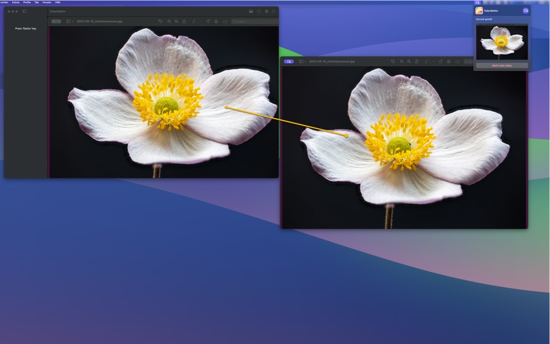
Task: Click the file name in right Preview window
Action: point(332,61)
